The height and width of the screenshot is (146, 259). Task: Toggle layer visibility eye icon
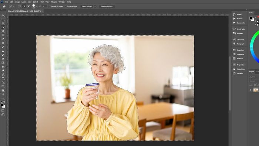250,90
